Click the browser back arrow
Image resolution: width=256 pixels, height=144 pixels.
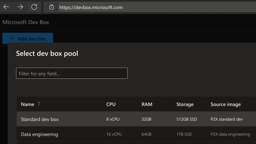[x=6, y=7]
